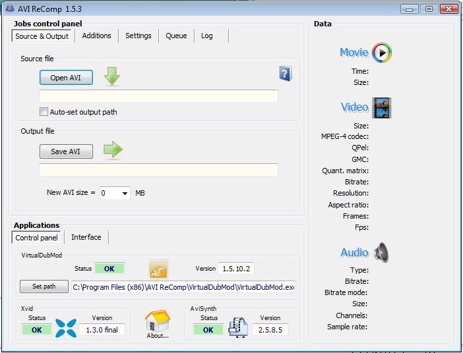Click the Frames label

coord(355,216)
